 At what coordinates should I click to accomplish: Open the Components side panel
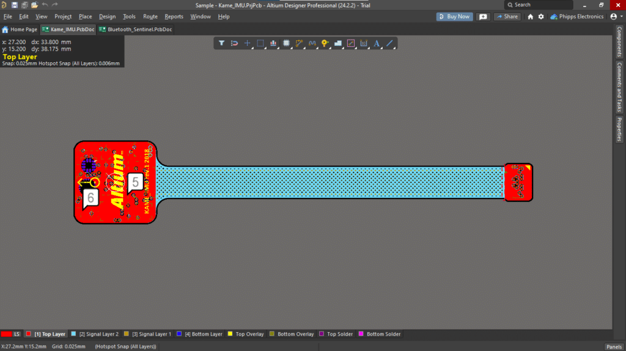(619, 42)
